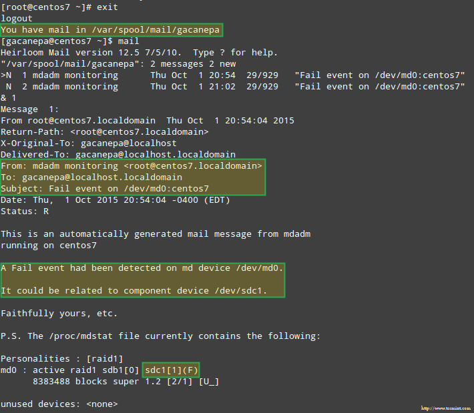
Task: Click the 'Status: R' line
Action: 25,212
